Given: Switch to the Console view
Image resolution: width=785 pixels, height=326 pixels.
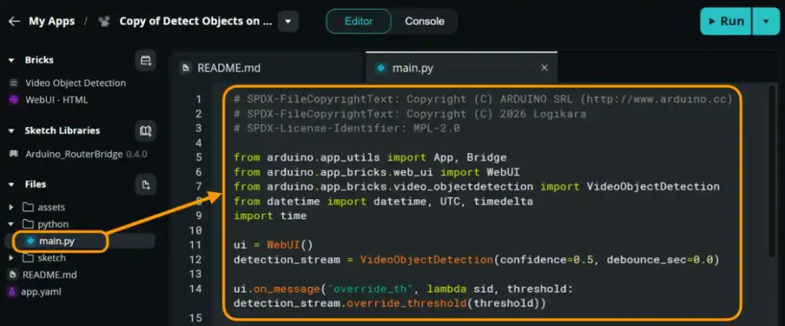Looking at the screenshot, I should click(425, 21).
